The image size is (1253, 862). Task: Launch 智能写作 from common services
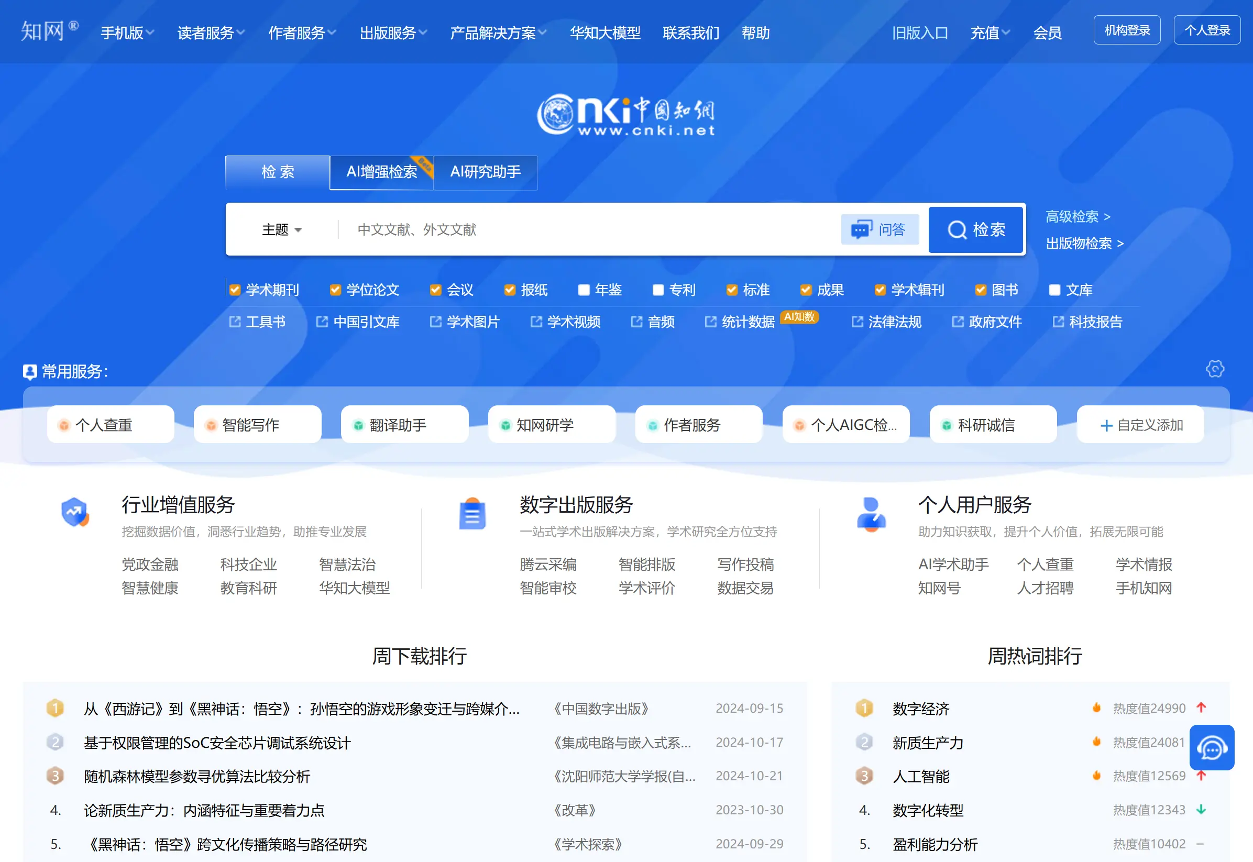(x=257, y=425)
